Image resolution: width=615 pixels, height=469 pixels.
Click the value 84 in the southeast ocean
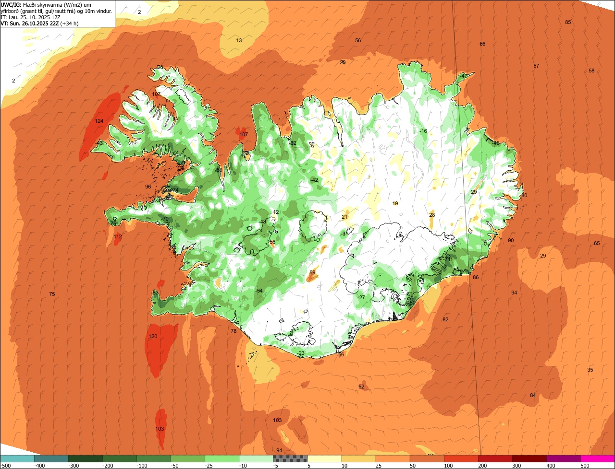(x=533, y=396)
